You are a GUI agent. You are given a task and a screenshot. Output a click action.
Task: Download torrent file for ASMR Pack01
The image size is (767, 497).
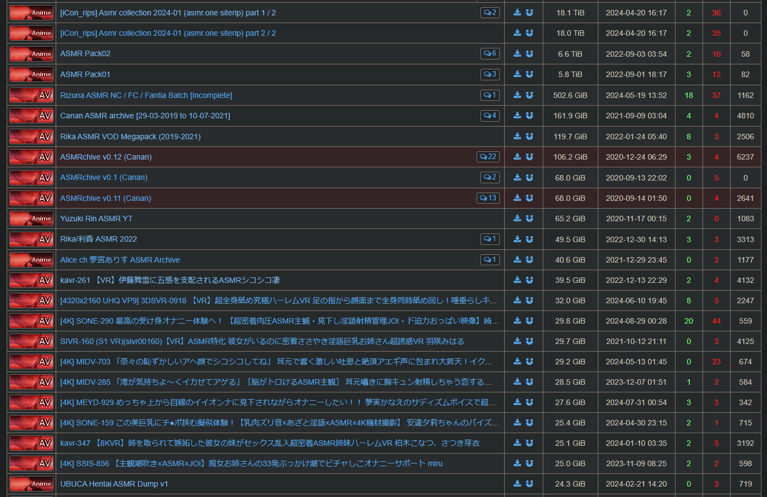pos(517,74)
